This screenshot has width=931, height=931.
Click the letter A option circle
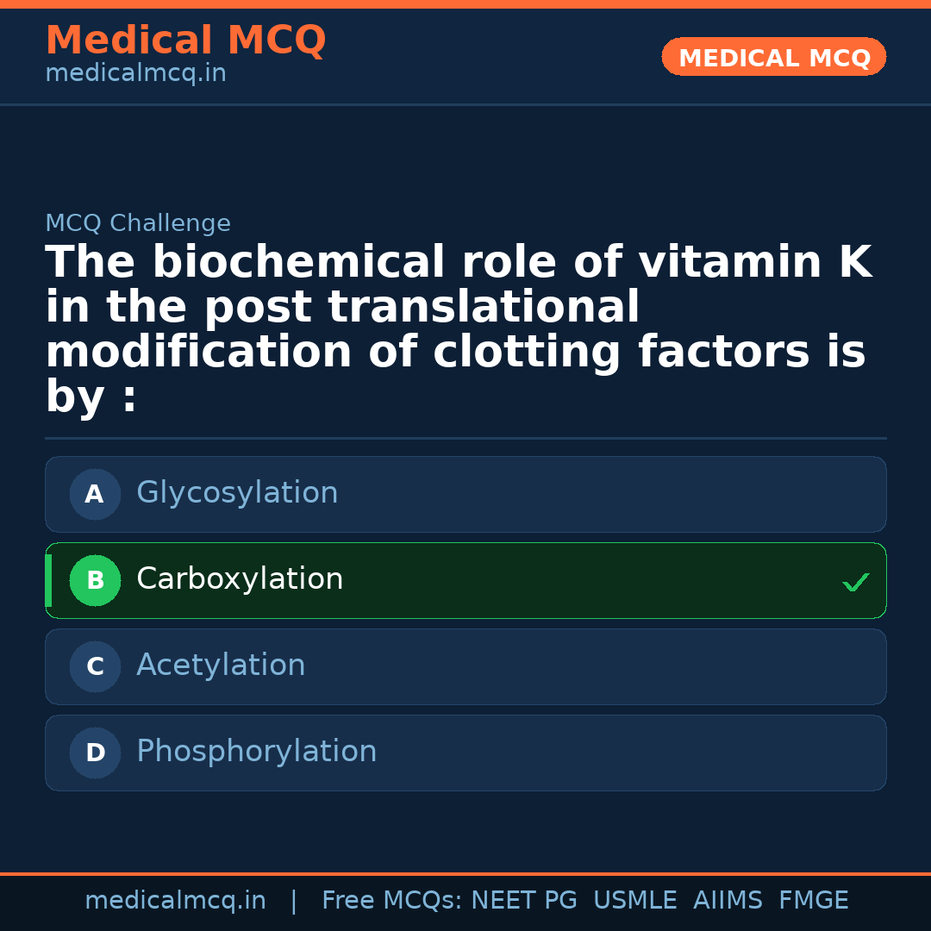pyautogui.click(x=95, y=495)
